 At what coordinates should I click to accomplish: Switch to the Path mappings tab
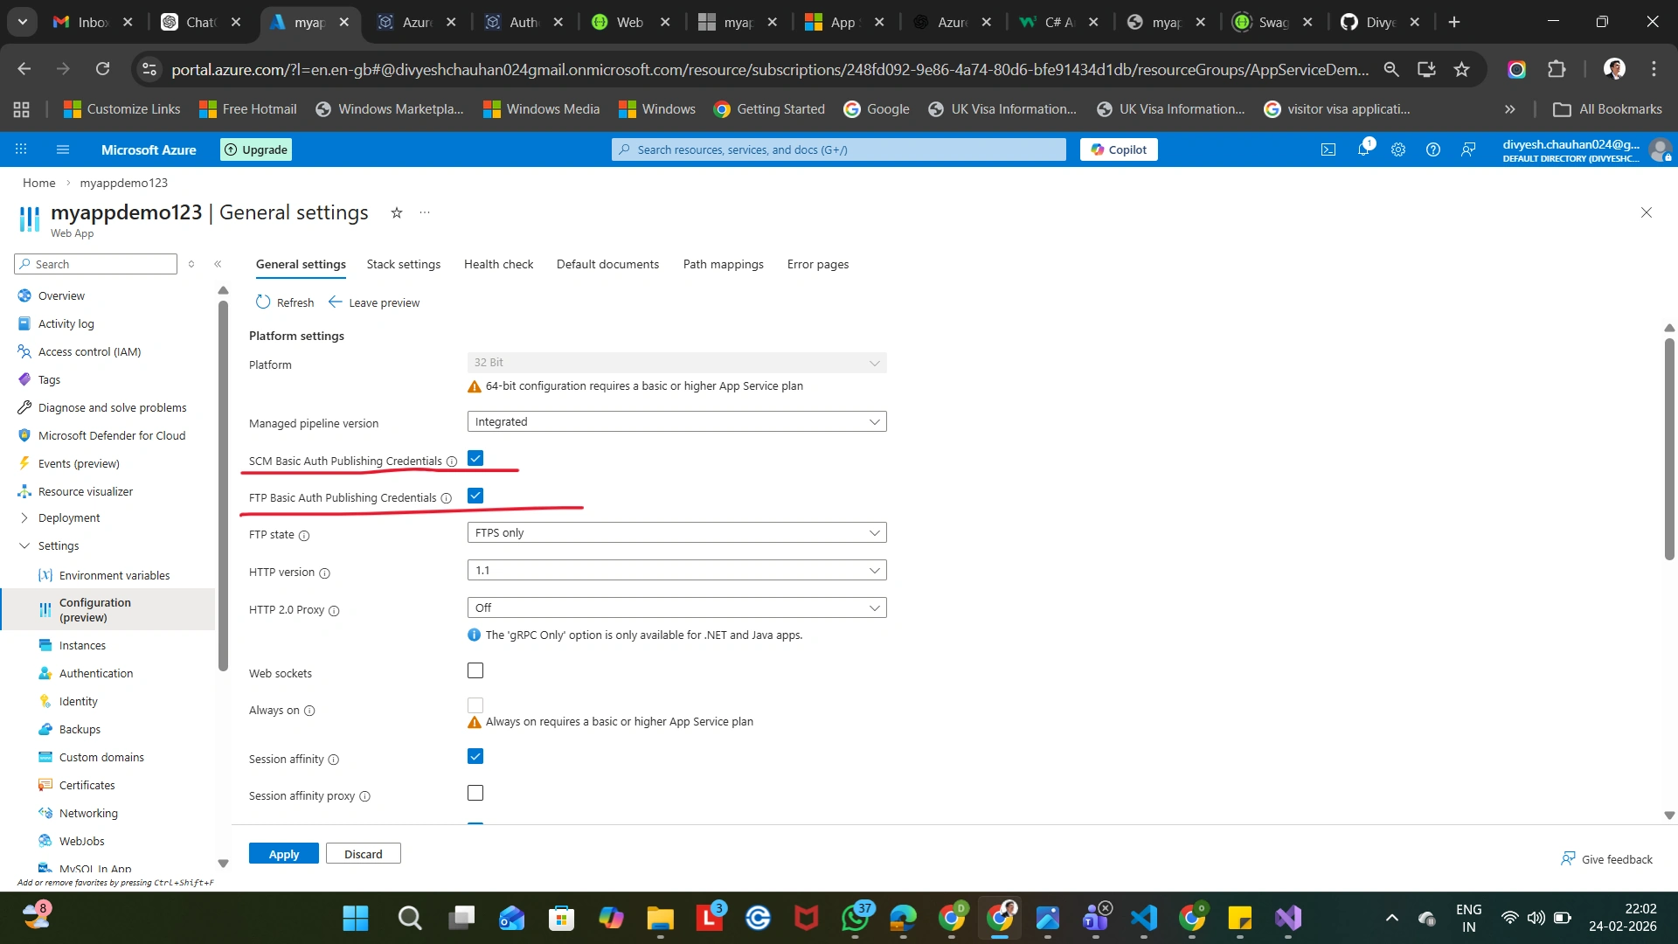pyautogui.click(x=724, y=264)
